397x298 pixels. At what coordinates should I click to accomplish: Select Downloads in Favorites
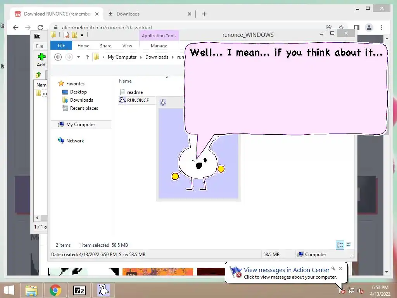tap(81, 100)
